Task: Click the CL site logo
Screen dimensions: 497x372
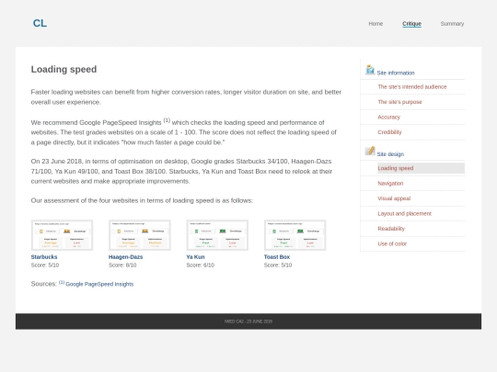Action: coord(40,23)
